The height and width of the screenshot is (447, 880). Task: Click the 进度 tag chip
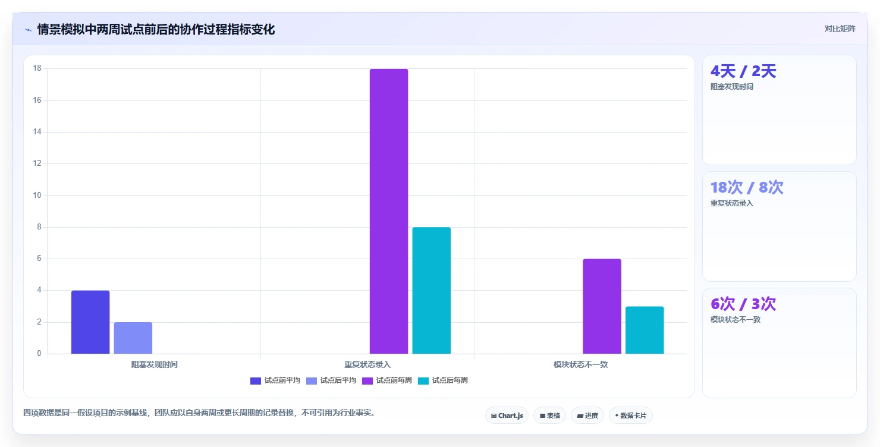point(587,415)
